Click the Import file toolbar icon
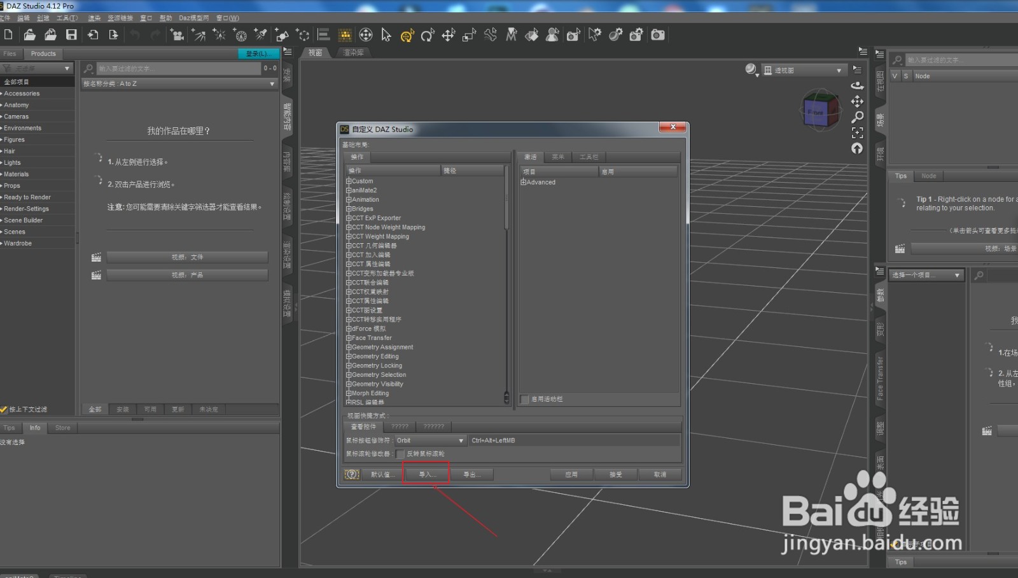 click(x=93, y=34)
